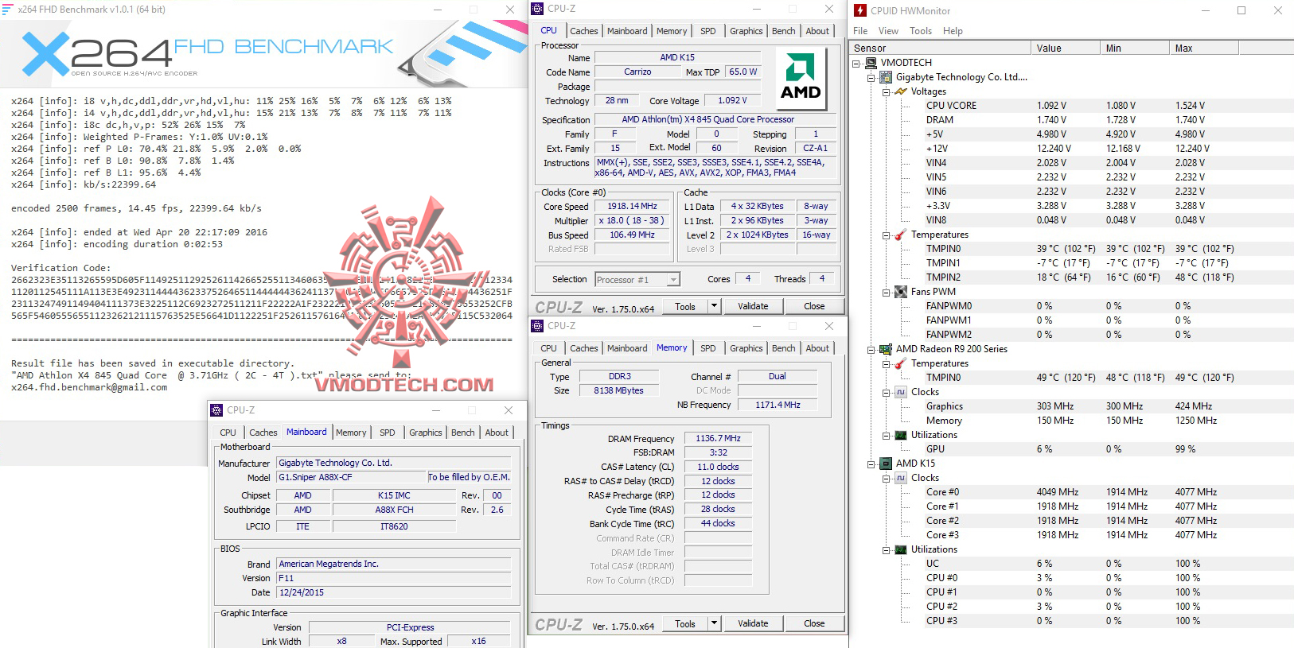This screenshot has height=648, width=1294.
Task: Click the Sensor column header
Action: 941,49
